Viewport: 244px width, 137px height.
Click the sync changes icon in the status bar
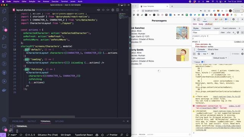click(x=21, y=135)
